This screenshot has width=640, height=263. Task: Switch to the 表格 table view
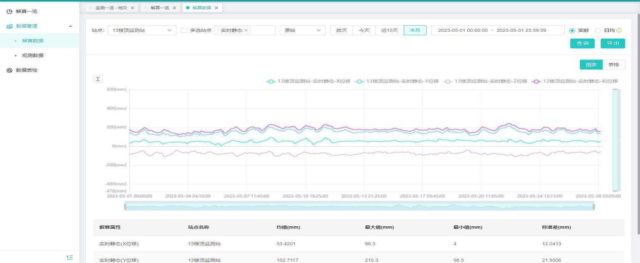coord(614,64)
